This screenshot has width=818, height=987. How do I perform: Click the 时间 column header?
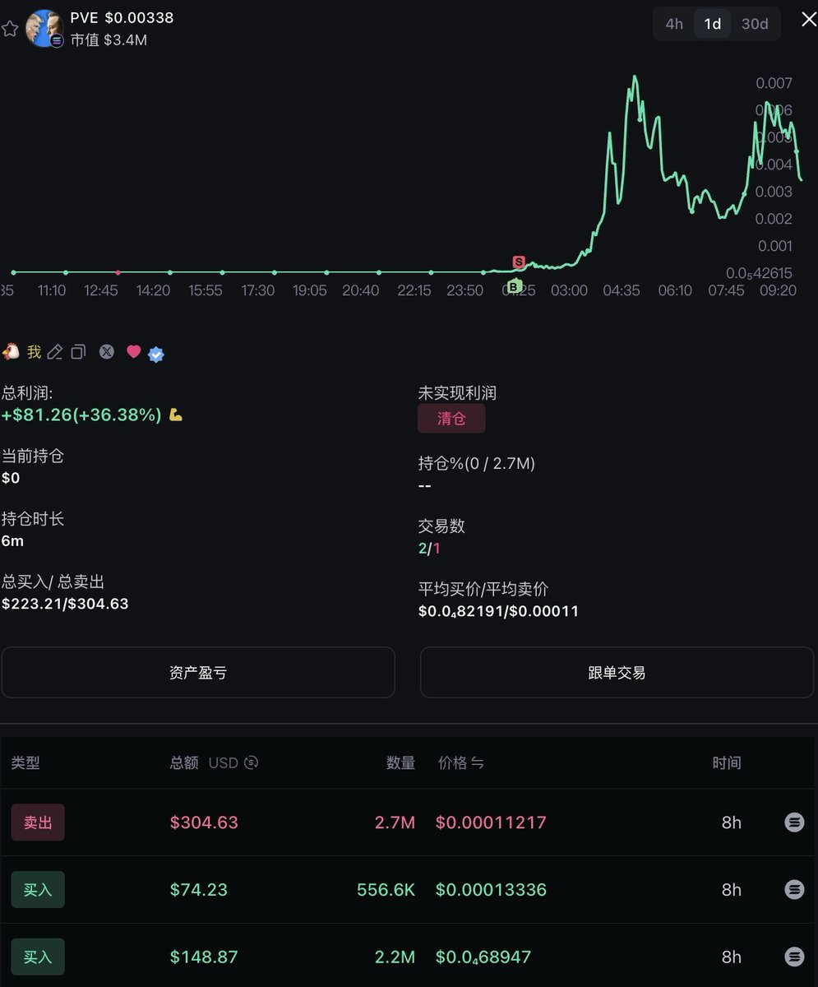click(727, 762)
